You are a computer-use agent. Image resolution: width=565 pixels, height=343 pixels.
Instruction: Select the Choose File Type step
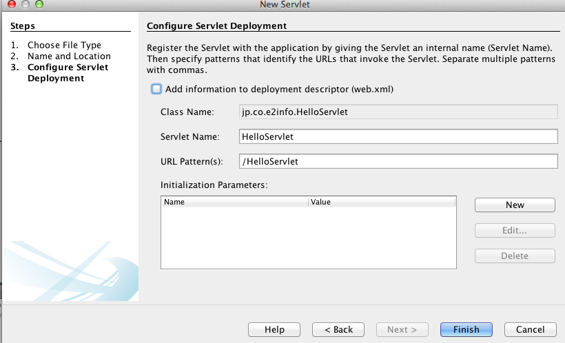(x=65, y=45)
